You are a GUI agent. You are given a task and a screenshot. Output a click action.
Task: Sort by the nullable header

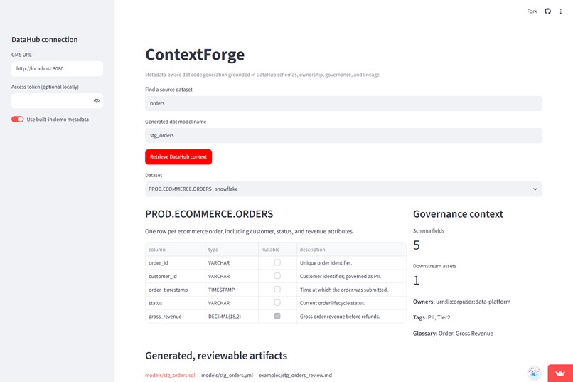click(x=277, y=249)
